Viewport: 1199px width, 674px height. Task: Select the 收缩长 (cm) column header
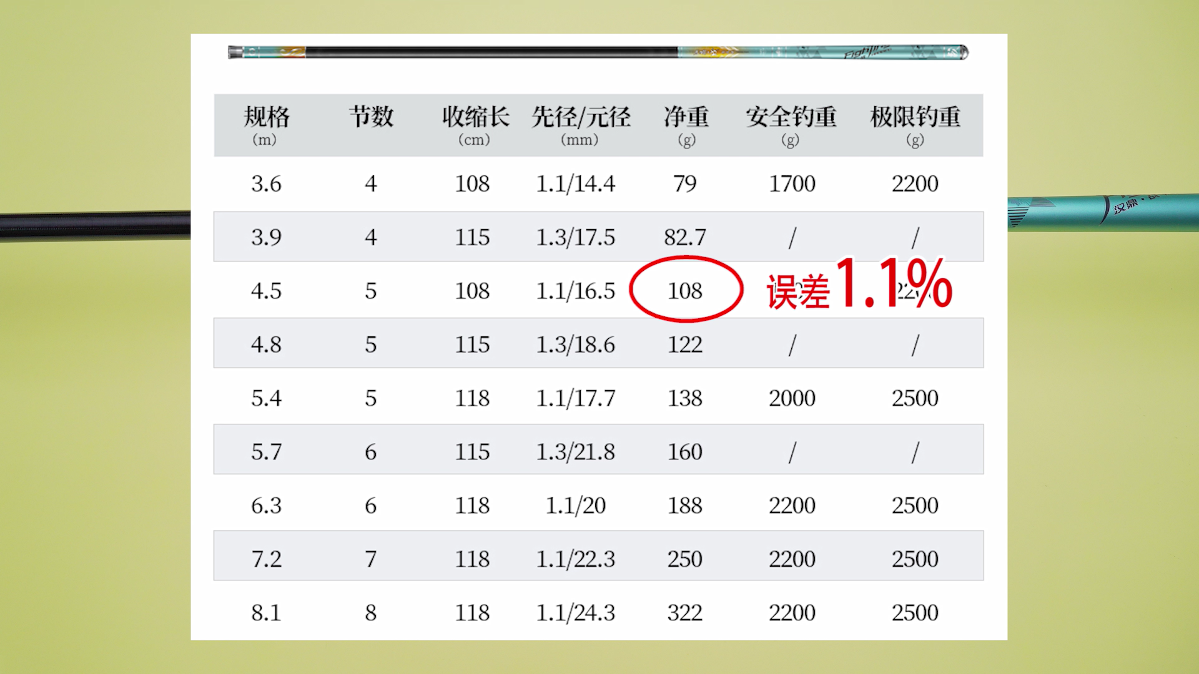475,125
